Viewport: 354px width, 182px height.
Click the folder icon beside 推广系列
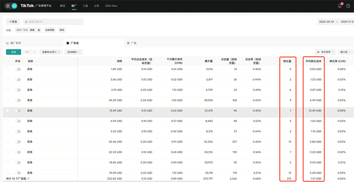pyautogui.click(x=8, y=43)
